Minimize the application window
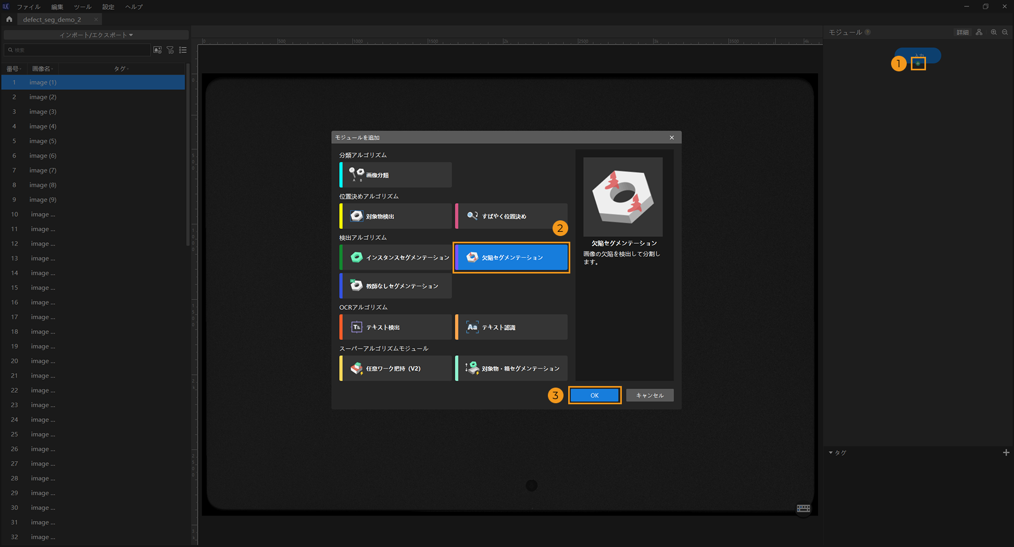The image size is (1014, 547). click(x=967, y=7)
